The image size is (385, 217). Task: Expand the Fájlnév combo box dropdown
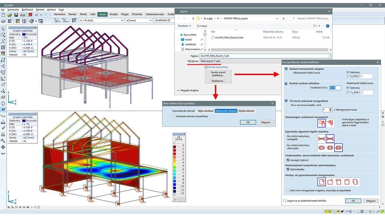point(329,56)
